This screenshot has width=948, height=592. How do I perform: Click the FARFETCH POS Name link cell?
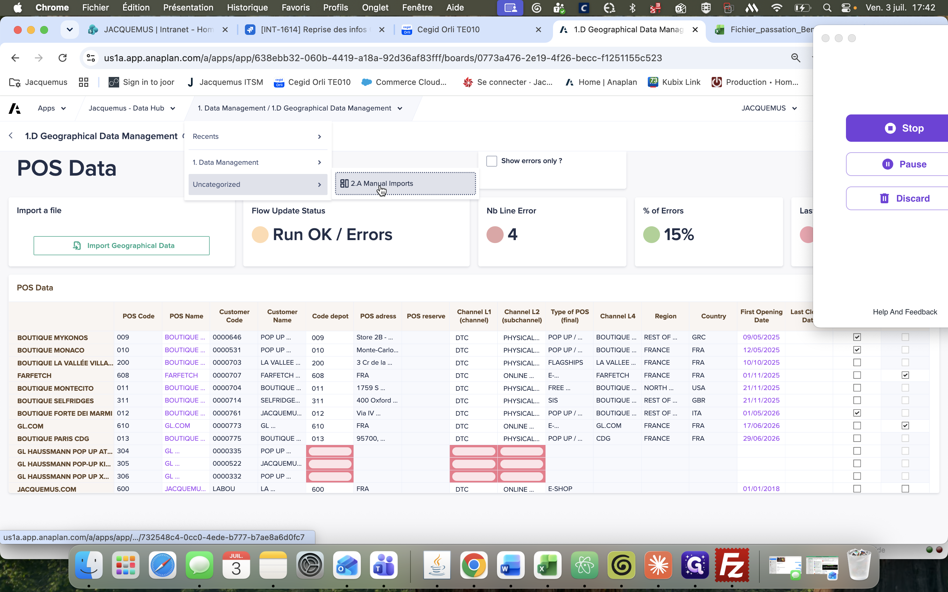click(186, 375)
